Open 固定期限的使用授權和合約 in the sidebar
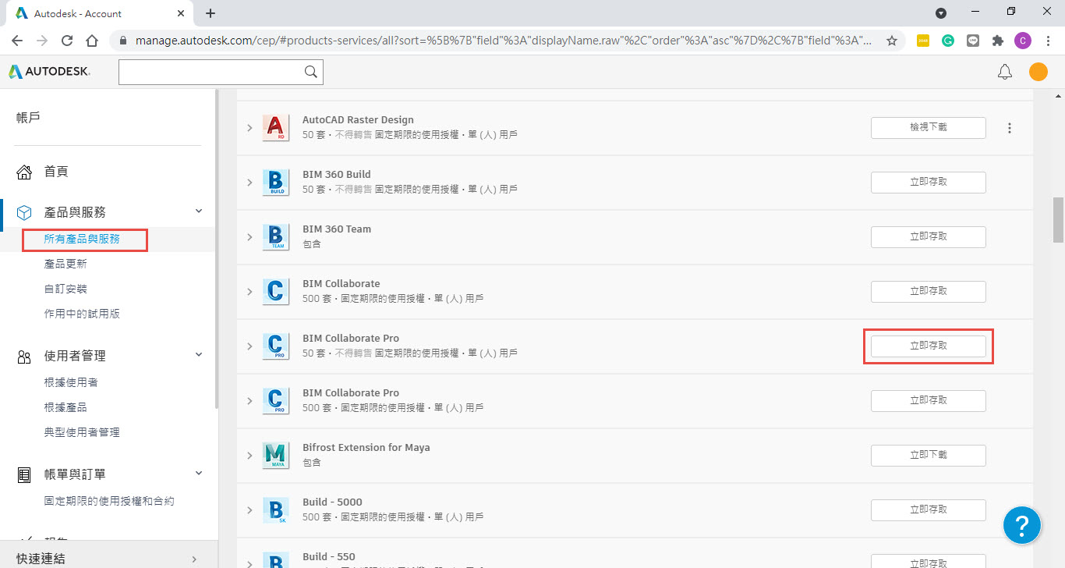1065x568 pixels. pyautogui.click(x=109, y=501)
